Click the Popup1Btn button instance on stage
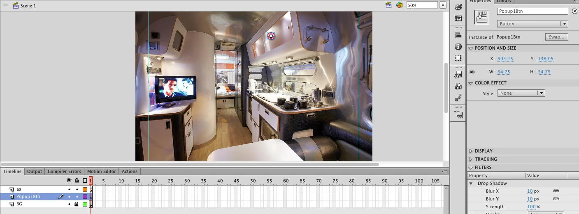The image size is (579, 214). point(271,36)
